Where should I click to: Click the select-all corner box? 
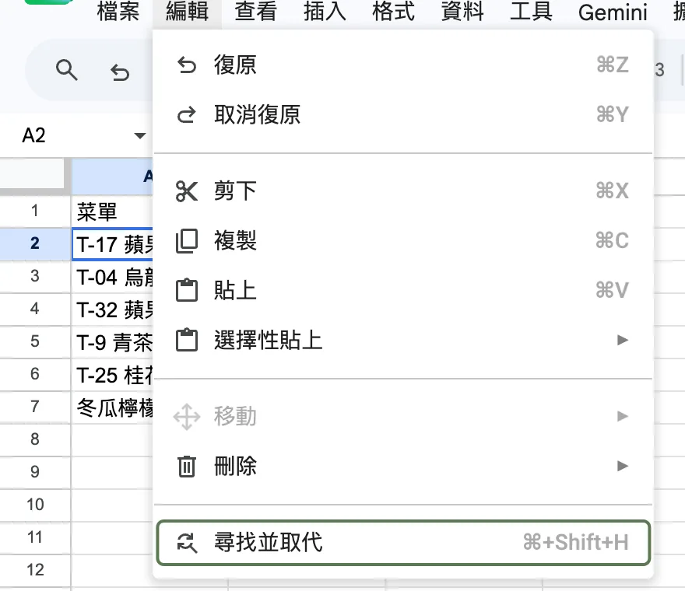(32, 174)
